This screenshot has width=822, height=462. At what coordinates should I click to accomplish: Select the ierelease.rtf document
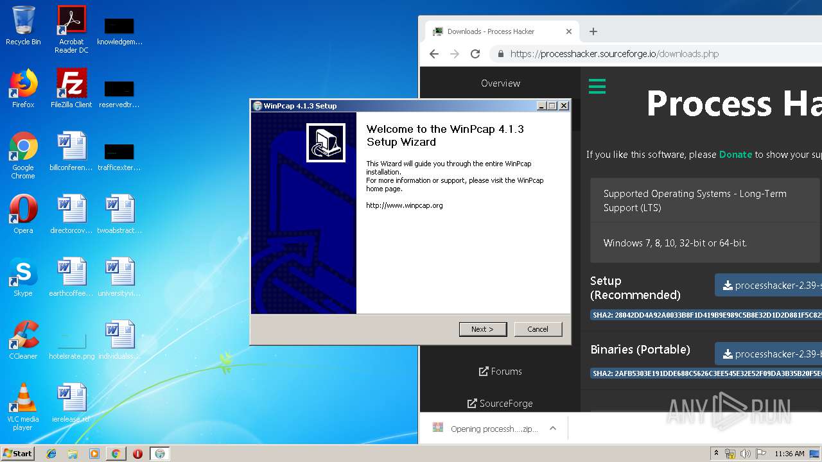[71, 403]
